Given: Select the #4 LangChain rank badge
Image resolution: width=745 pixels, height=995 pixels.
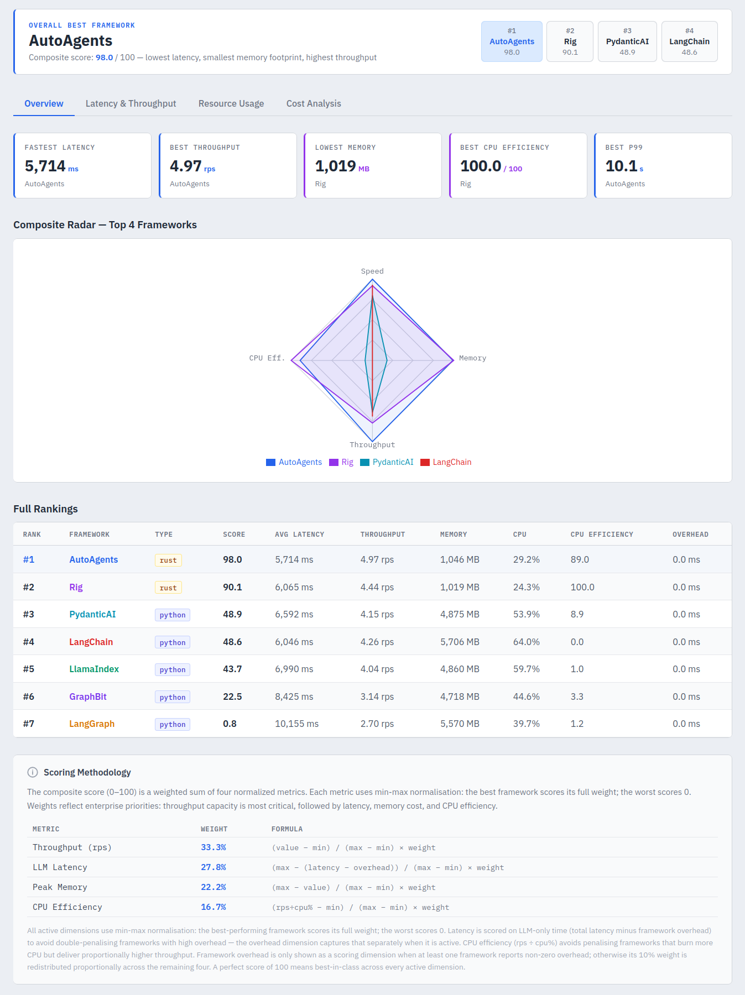Looking at the screenshot, I should tap(689, 41).
